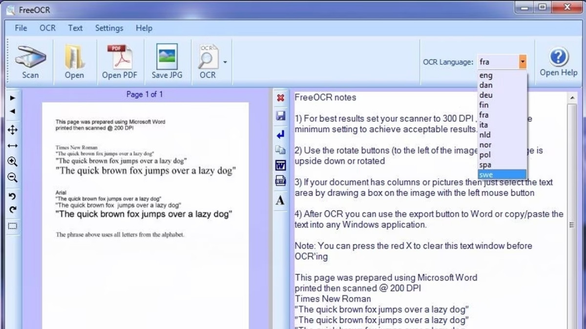Open the OCR Language dropdown arrow

[x=523, y=61]
